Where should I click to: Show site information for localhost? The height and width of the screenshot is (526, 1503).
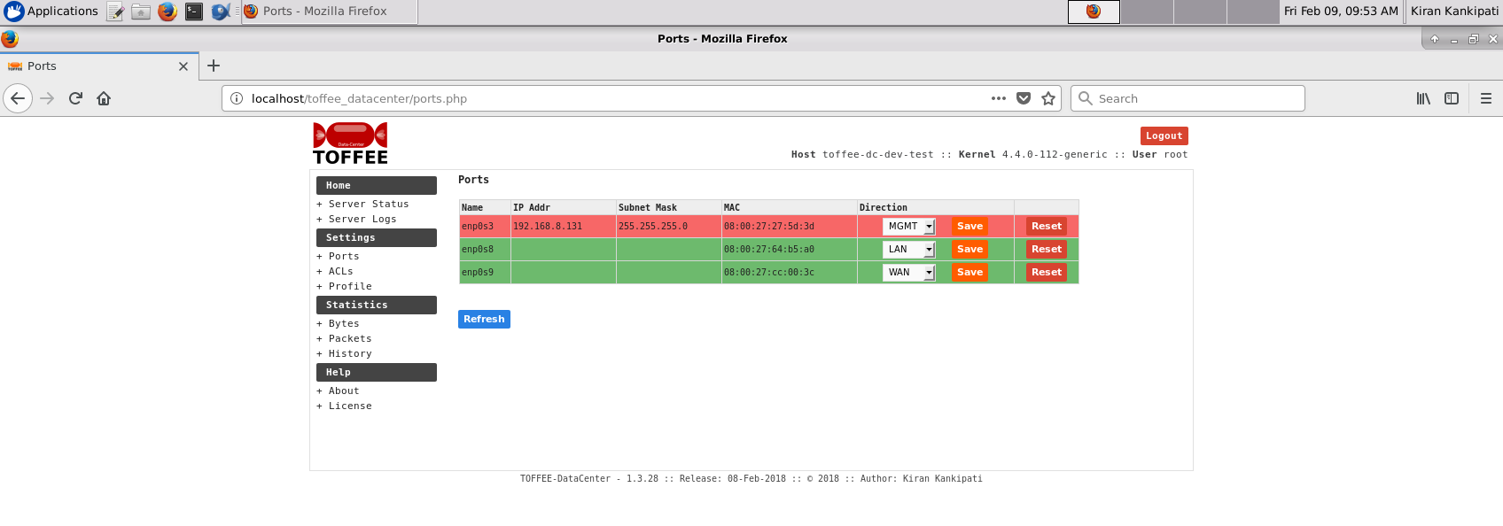coord(237,98)
